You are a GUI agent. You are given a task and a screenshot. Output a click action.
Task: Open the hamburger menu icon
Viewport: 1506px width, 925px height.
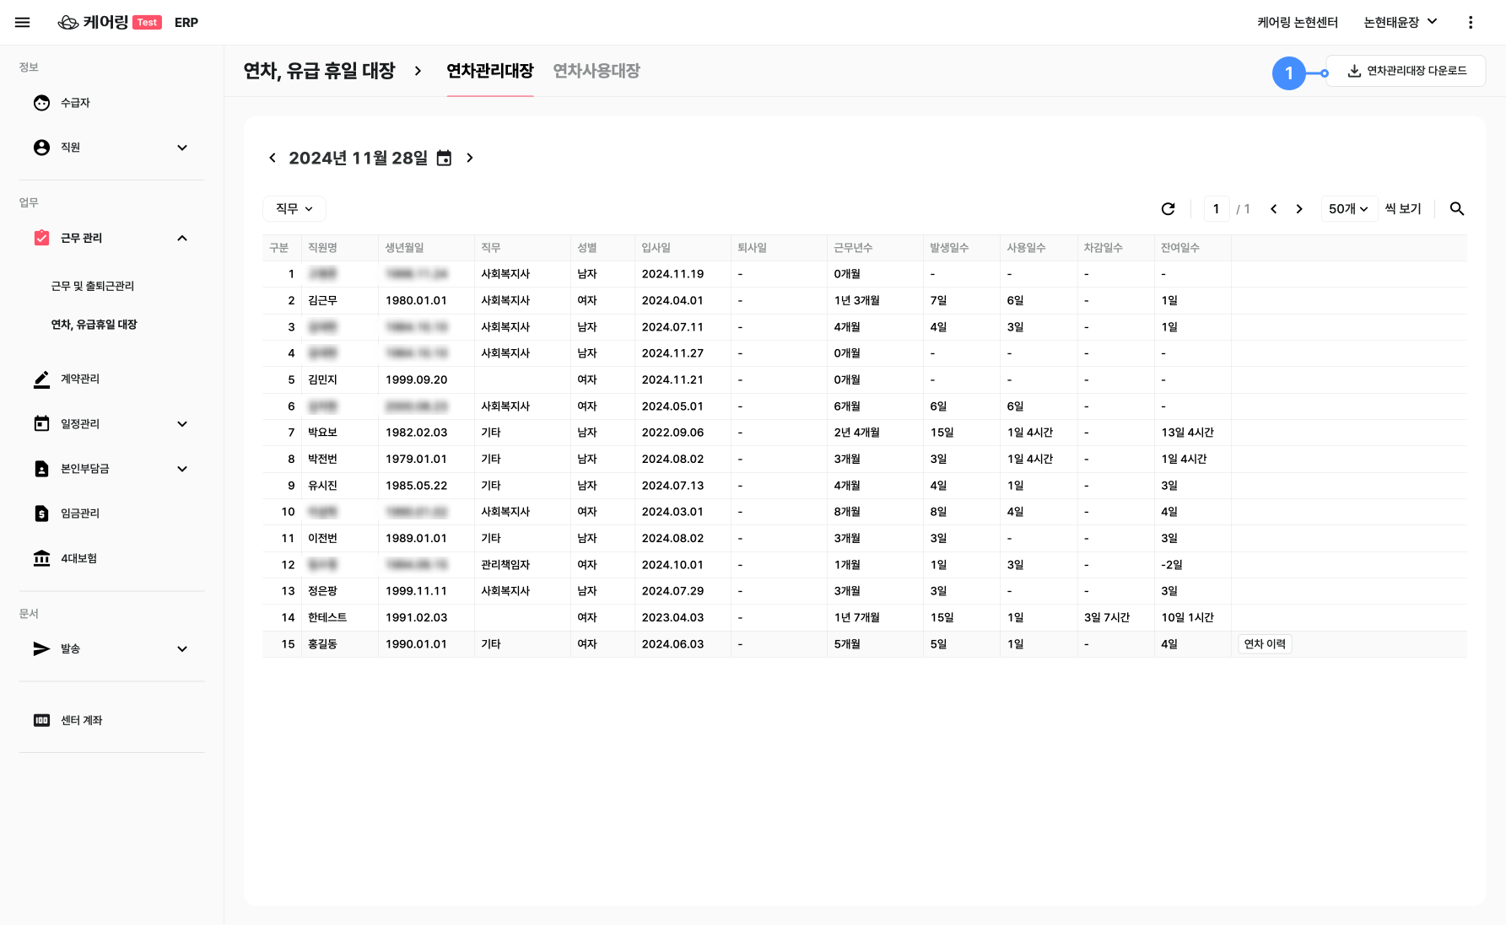click(23, 23)
